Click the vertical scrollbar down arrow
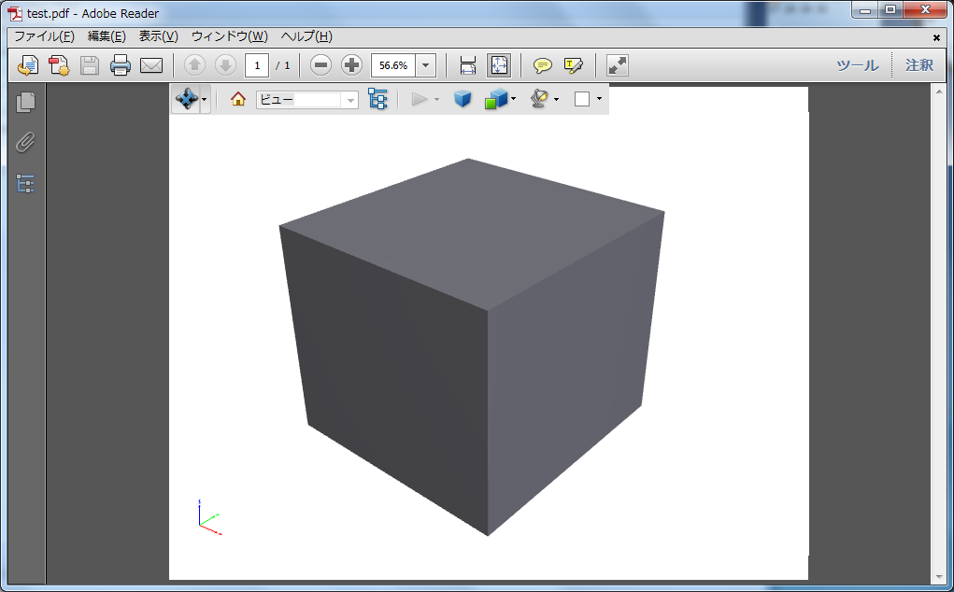Image resolution: width=954 pixels, height=592 pixels. 939,577
